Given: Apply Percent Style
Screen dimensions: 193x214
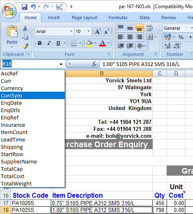Looking at the screenshot, I should click(x=181, y=37).
